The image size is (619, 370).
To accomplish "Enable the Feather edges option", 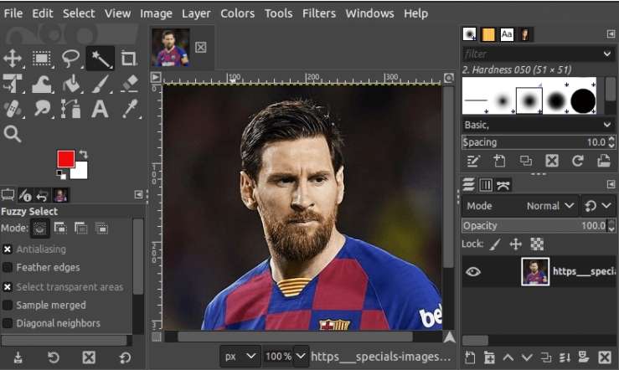I will [x=8, y=268].
